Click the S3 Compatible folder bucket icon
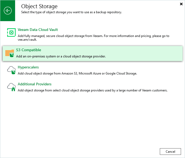 pos(10,53)
